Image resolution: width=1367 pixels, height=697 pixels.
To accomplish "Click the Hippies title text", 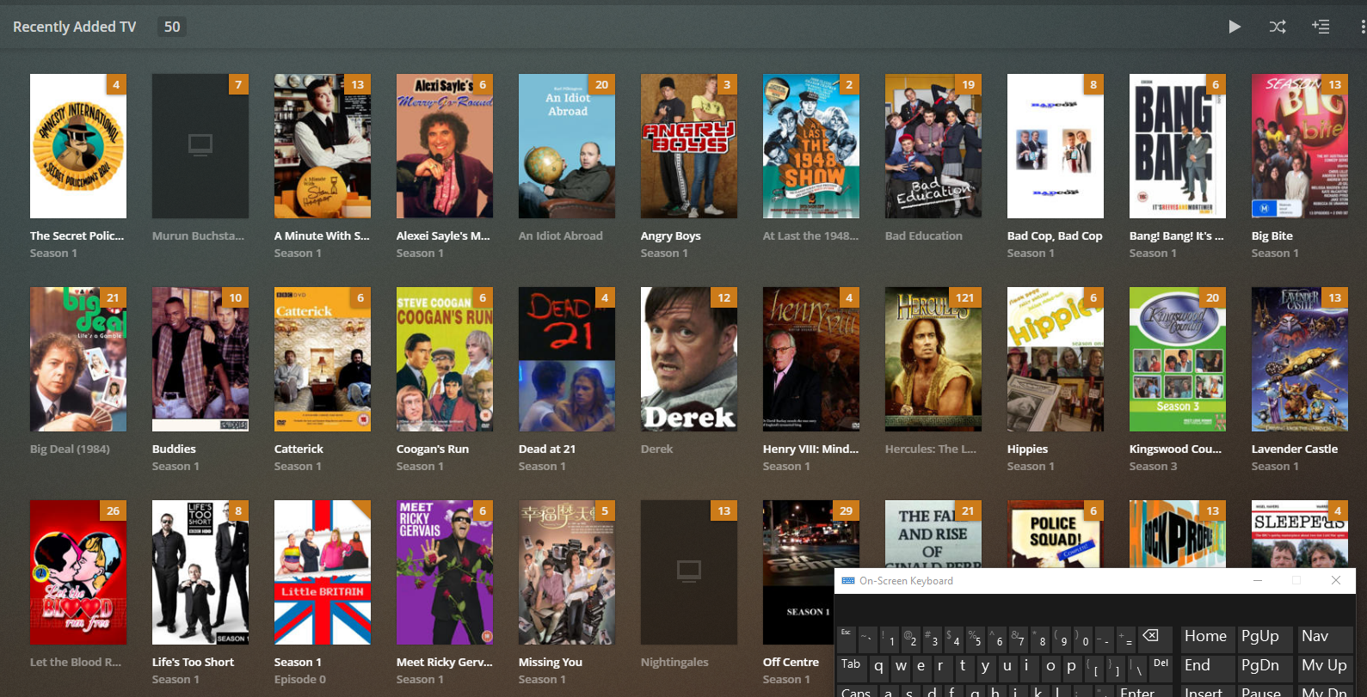I will tap(1027, 449).
